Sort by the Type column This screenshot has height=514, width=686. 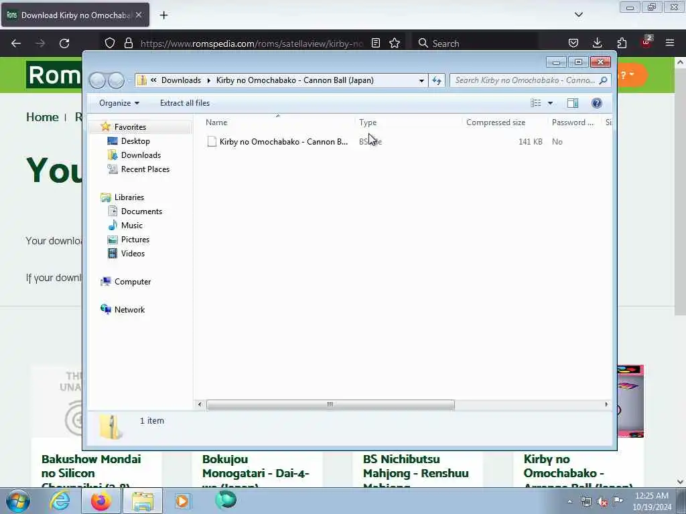pos(408,123)
